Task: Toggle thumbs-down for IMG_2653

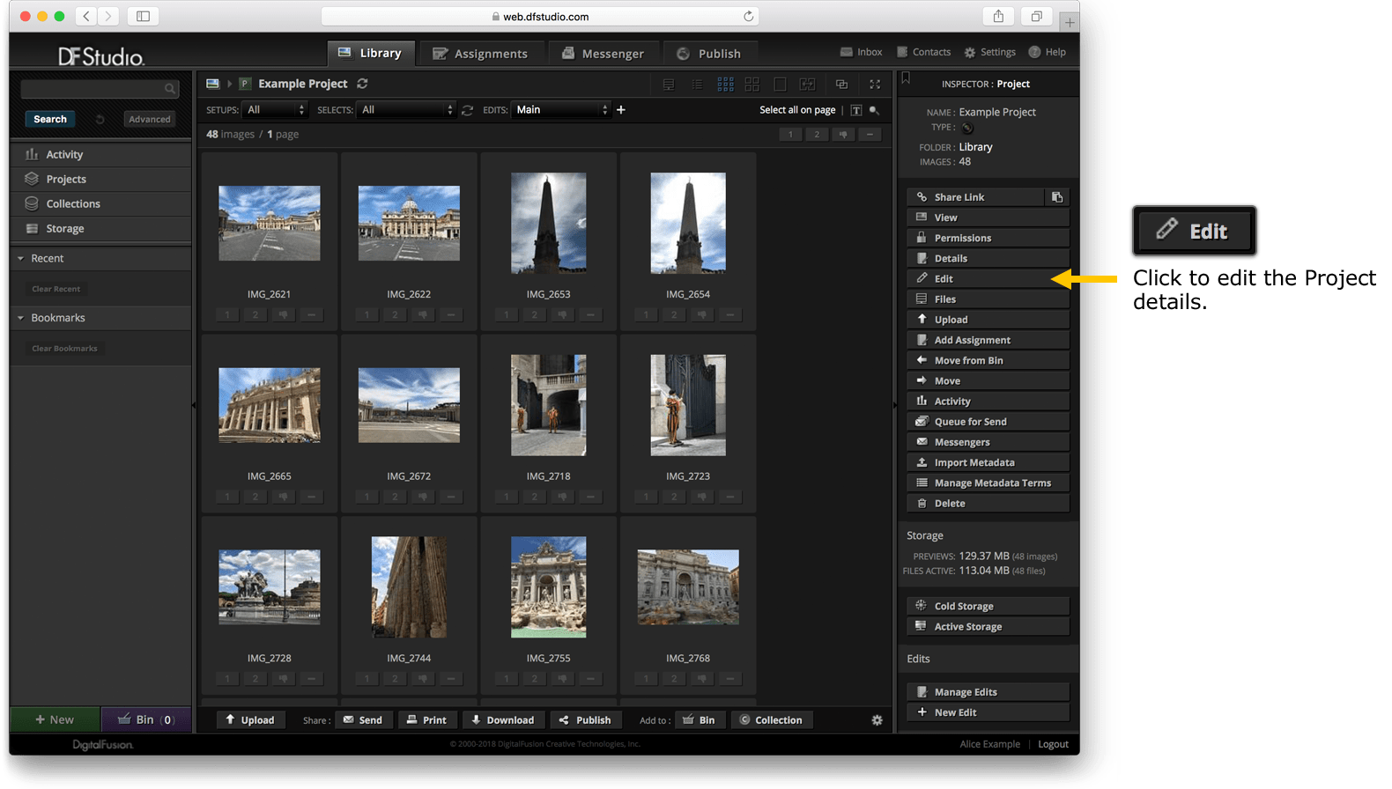Action: [562, 314]
